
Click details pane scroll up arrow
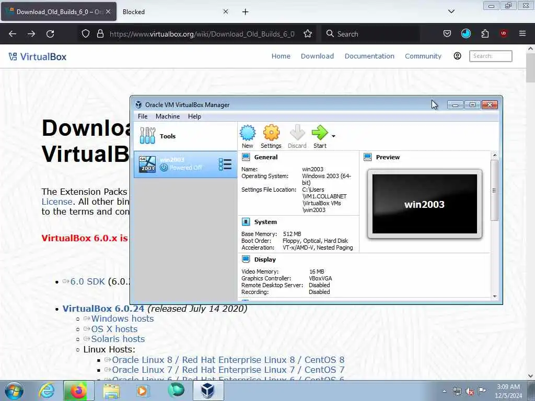495,155
